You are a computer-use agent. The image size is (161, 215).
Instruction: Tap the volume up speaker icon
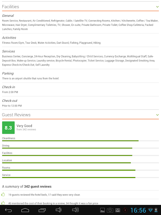click(75, 210)
